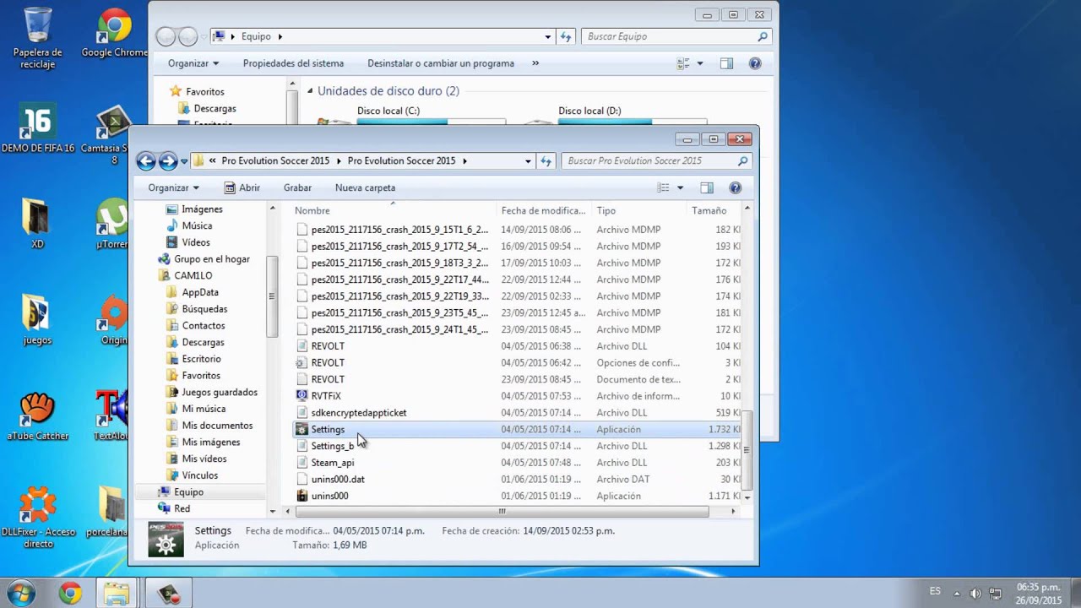Screen dimensions: 1081x608
Task: Click the vertical scrollbar of file list
Action: [x=747, y=449]
